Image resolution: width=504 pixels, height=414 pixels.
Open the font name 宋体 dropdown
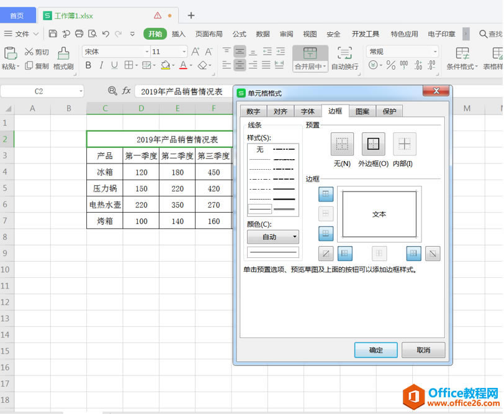147,52
